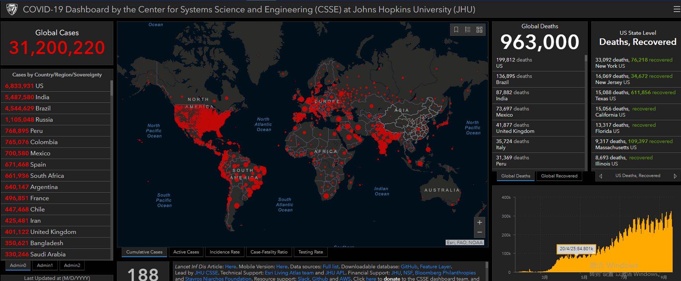Open the data sources Full list link
The height and width of the screenshot is (281, 681).
[x=331, y=267]
